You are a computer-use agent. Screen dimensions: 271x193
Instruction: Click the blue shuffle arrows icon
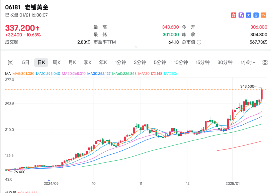[x=248, y=15]
